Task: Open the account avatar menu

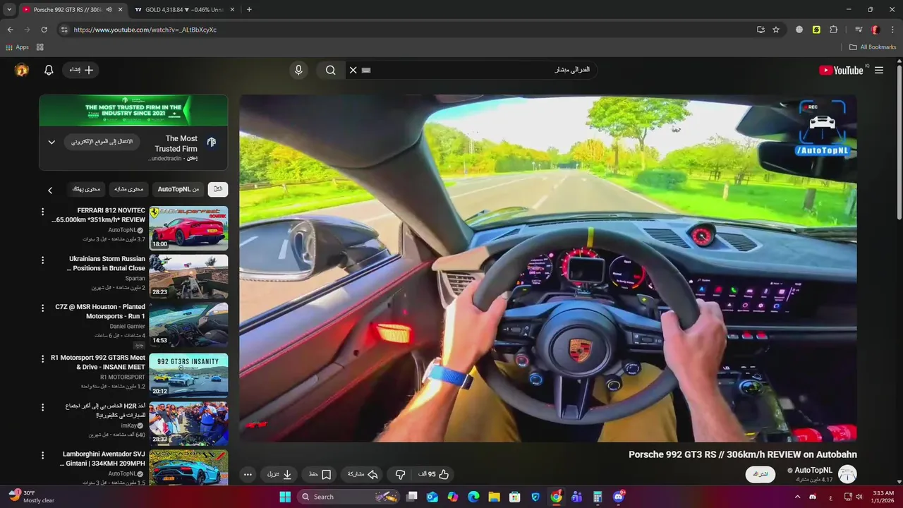Action: [22, 70]
